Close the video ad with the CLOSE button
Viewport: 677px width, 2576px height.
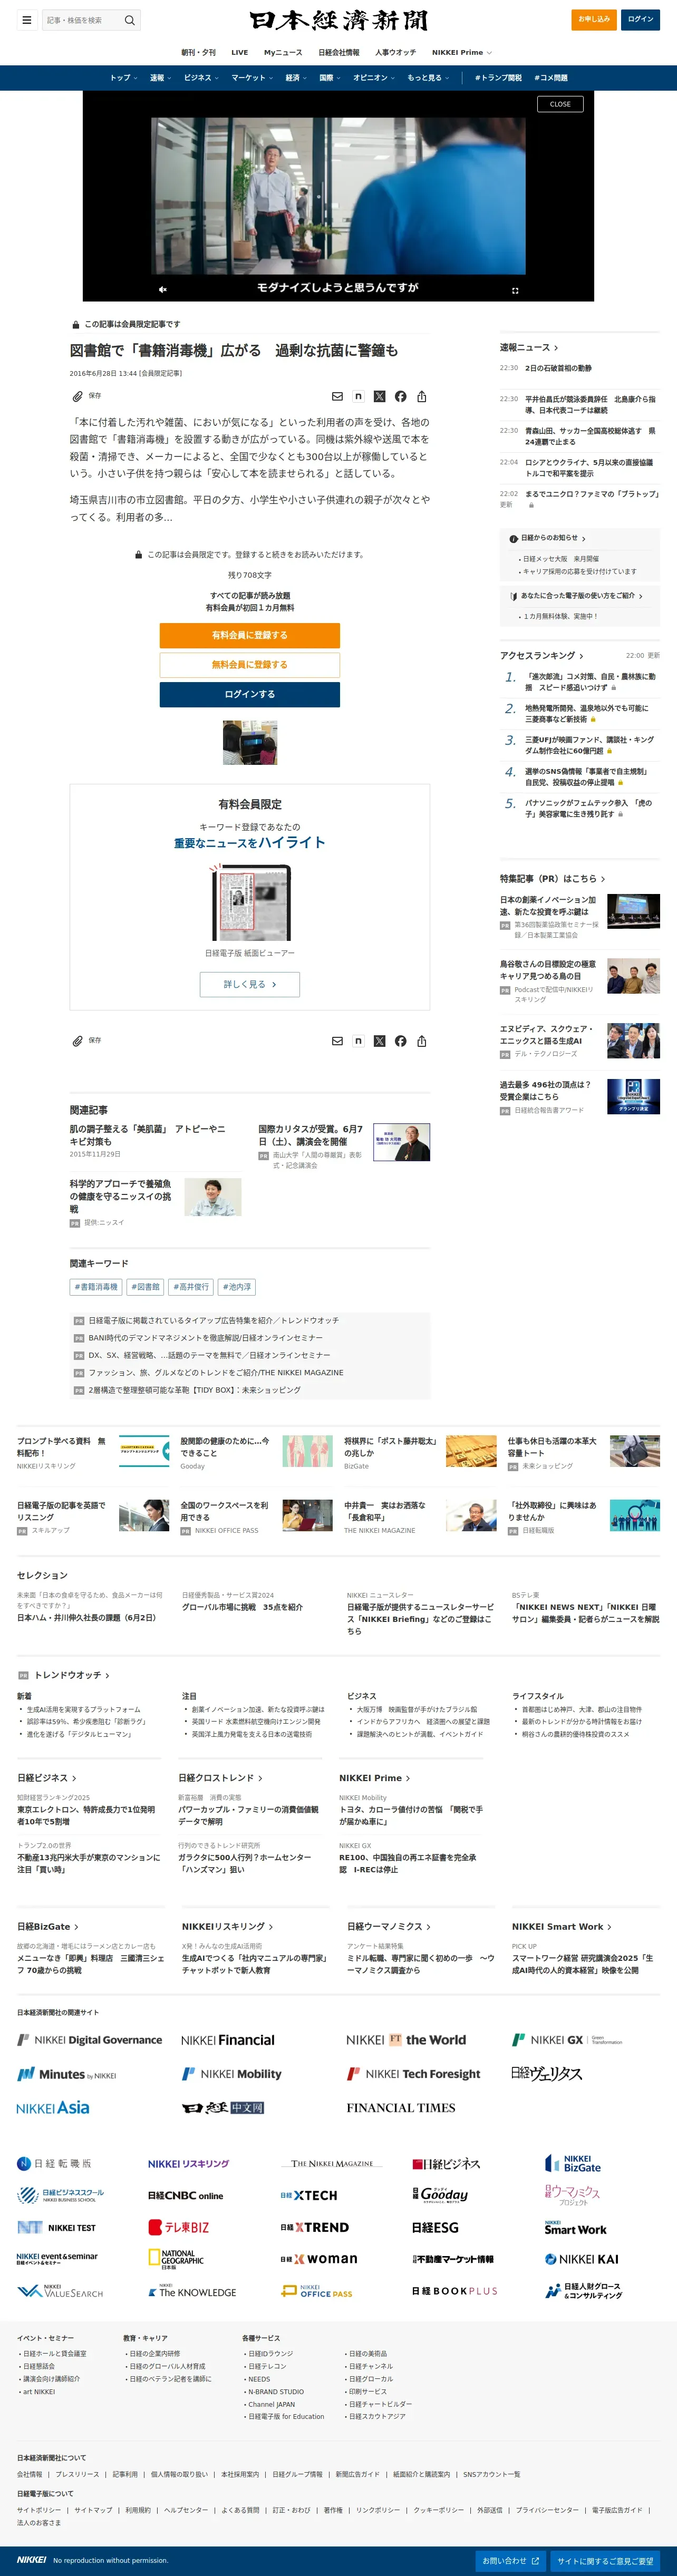[560, 104]
